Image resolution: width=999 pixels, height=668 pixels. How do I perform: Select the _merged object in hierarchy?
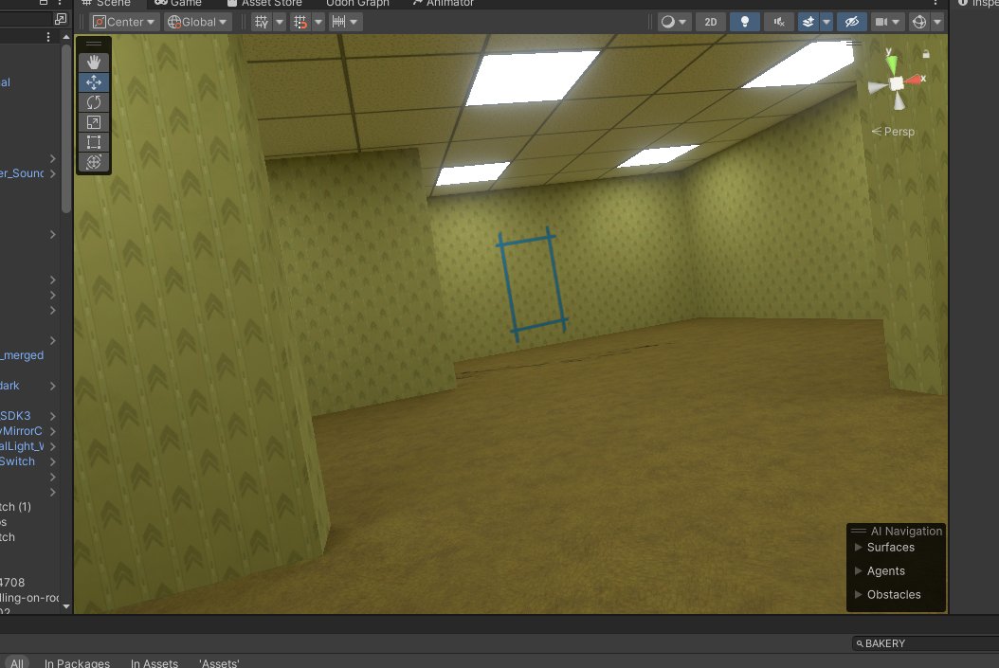click(x=23, y=355)
